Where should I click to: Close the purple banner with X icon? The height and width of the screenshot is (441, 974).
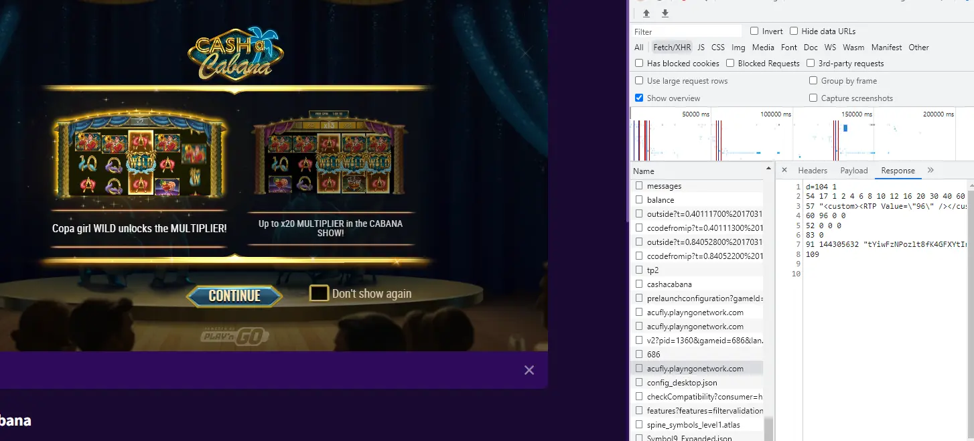point(529,370)
